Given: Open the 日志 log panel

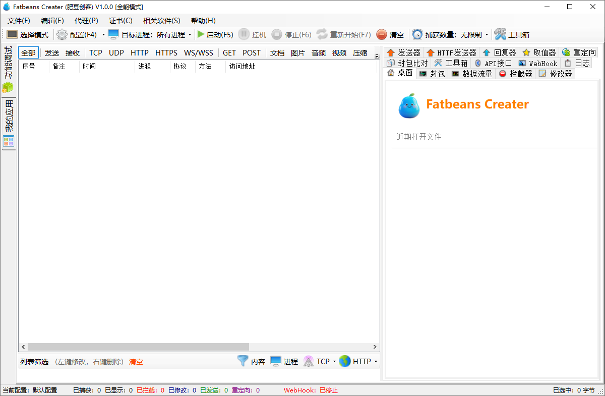Looking at the screenshot, I should 579,63.
